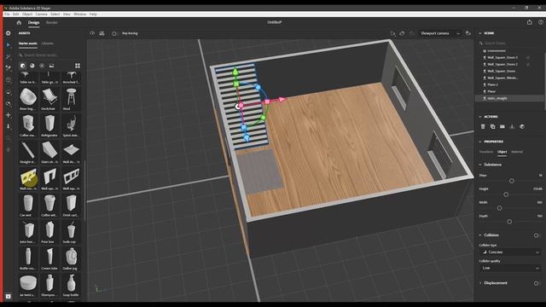Open the Material properties tab
546x307 pixels.
pos(517,152)
